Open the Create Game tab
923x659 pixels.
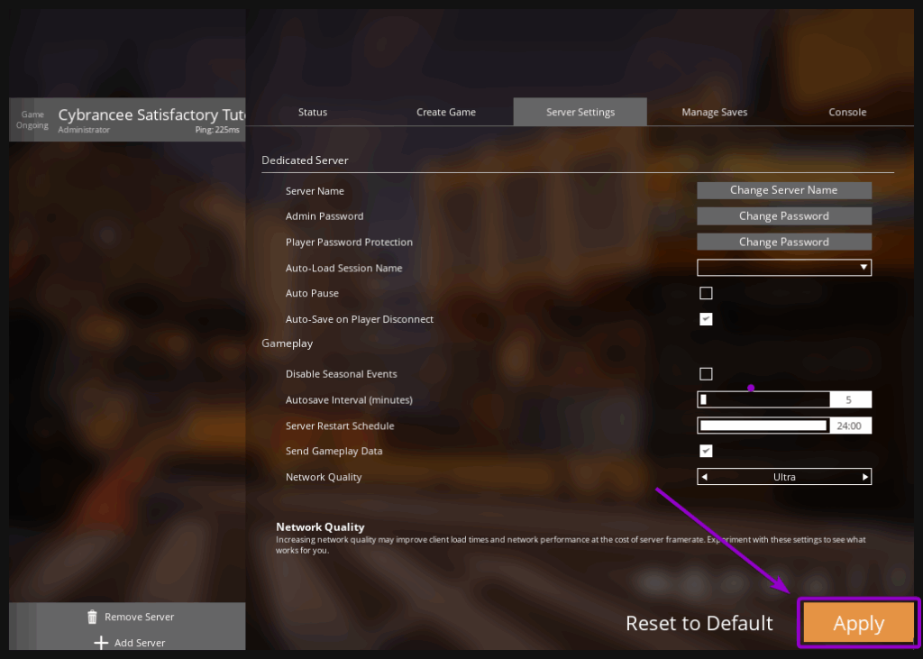click(x=445, y=112)
